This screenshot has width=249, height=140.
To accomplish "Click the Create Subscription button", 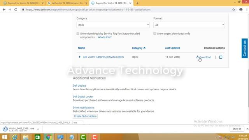I will click(85, 116).
